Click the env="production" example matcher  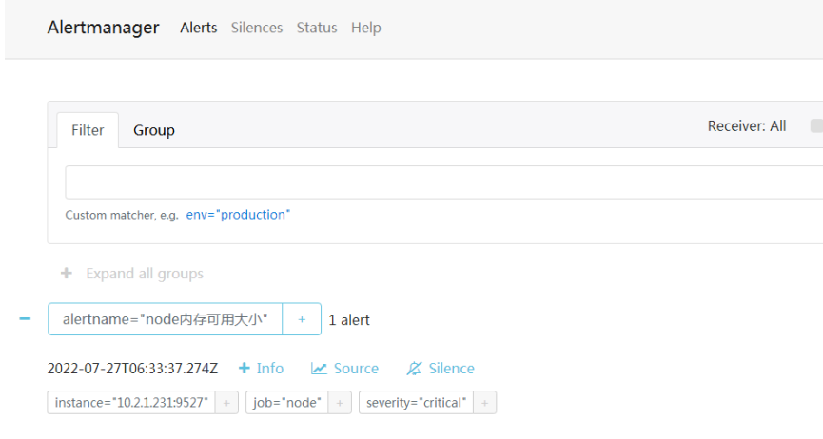(238, 215)
